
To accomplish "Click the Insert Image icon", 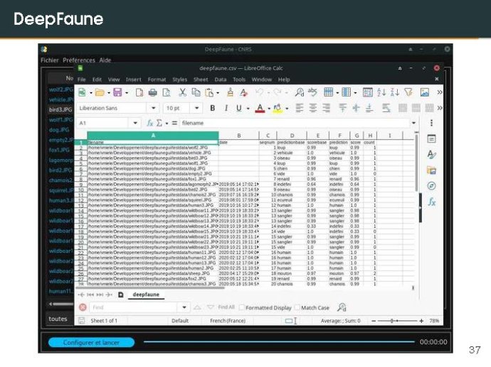I will (425, 92).
